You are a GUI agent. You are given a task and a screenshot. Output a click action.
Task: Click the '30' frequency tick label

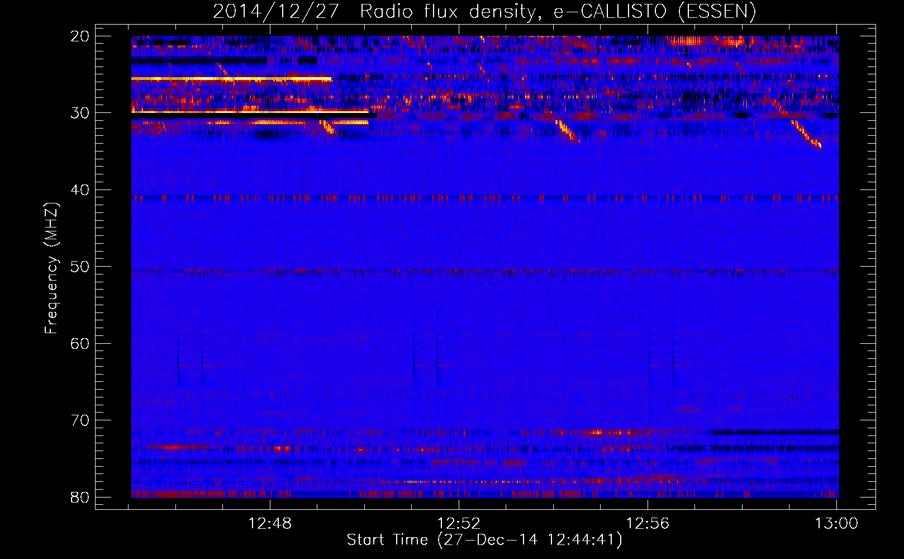click(x=80, y=113)
